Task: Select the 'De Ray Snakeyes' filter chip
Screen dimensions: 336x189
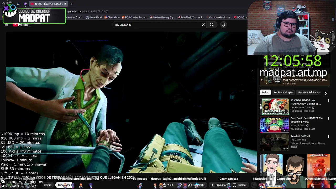Action: pyautogui.click(x=283, y=92)
